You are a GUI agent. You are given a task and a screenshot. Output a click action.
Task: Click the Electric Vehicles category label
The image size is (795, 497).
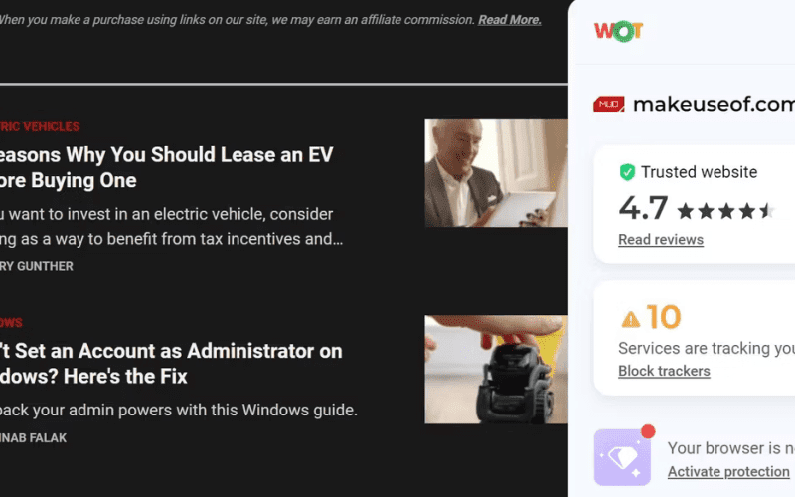(x=40, y=127)
